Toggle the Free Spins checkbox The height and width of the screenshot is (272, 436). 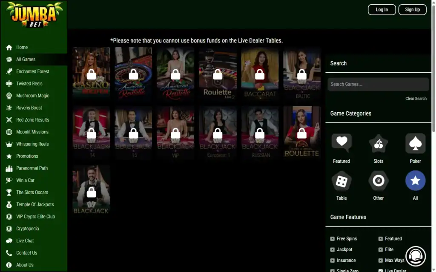[332, 239]
